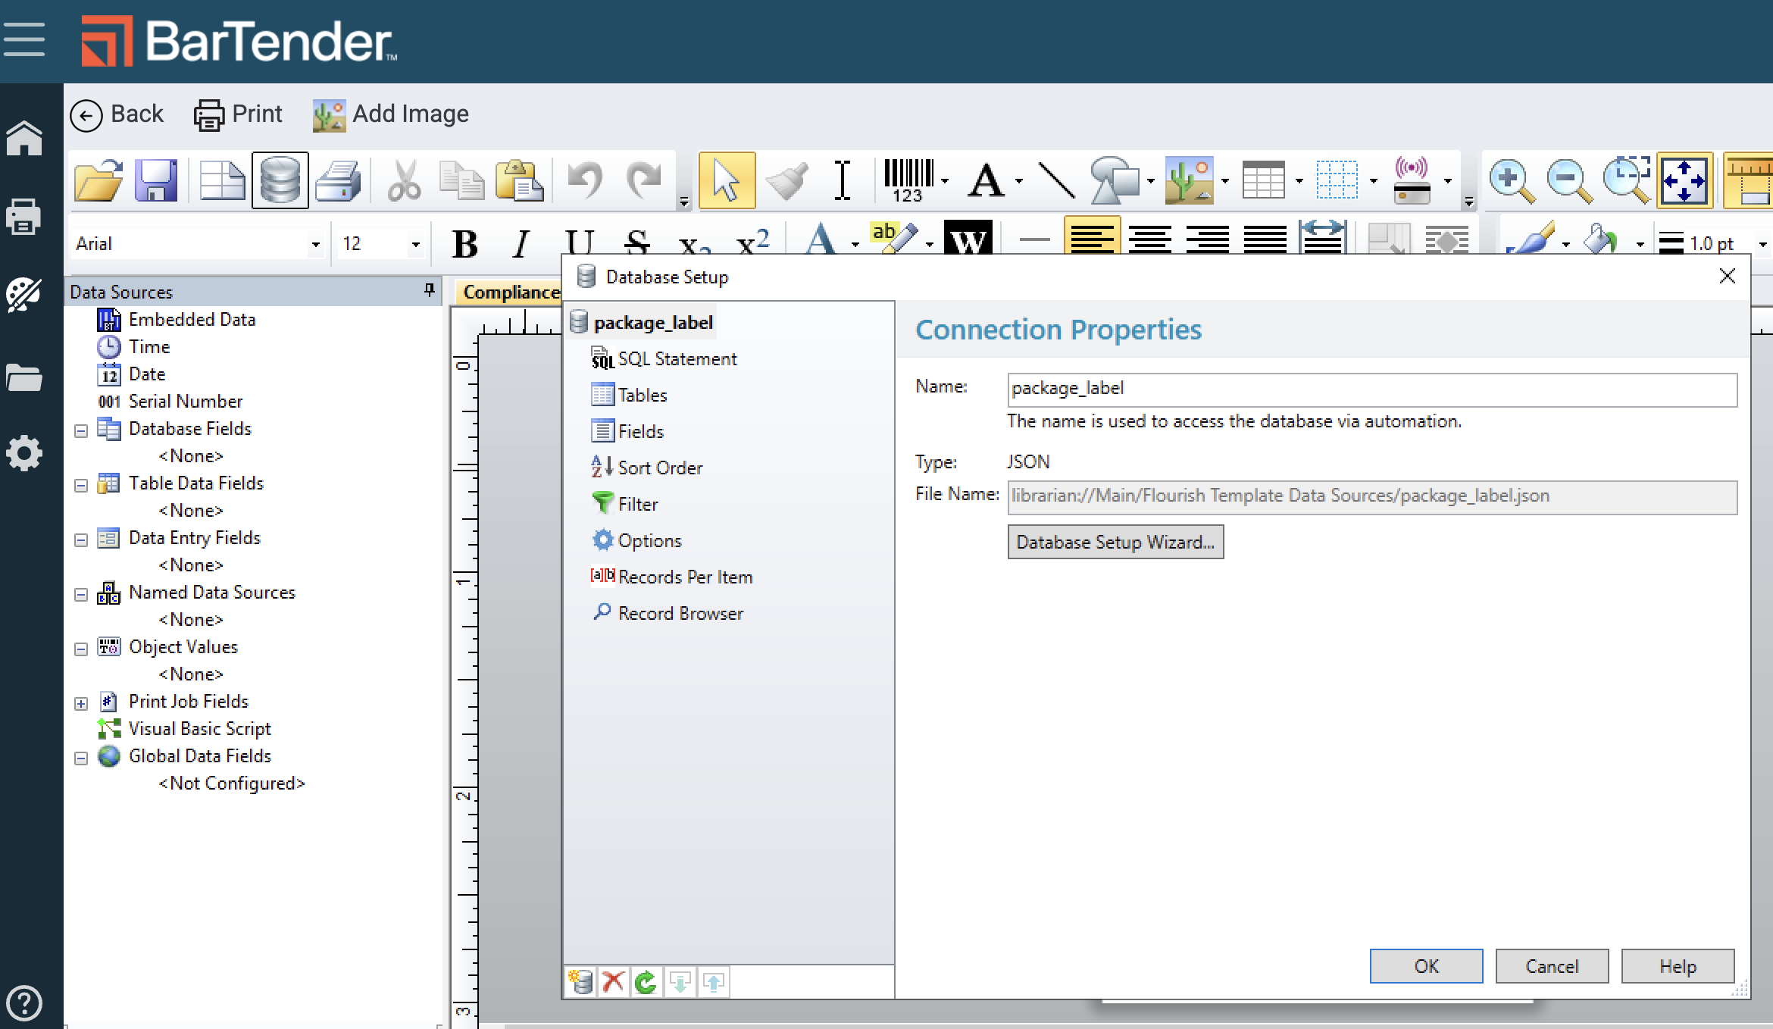Click the Save floppy disk icon
1773x1029 pixels.
click(x=156, y=180)
